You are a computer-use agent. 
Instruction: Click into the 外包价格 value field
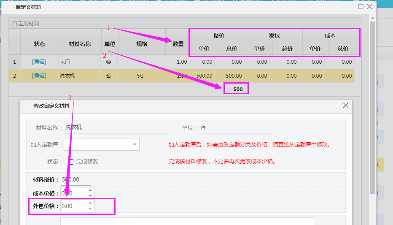74,206
